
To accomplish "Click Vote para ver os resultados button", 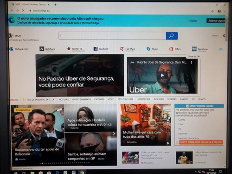I will click(201, 142).
